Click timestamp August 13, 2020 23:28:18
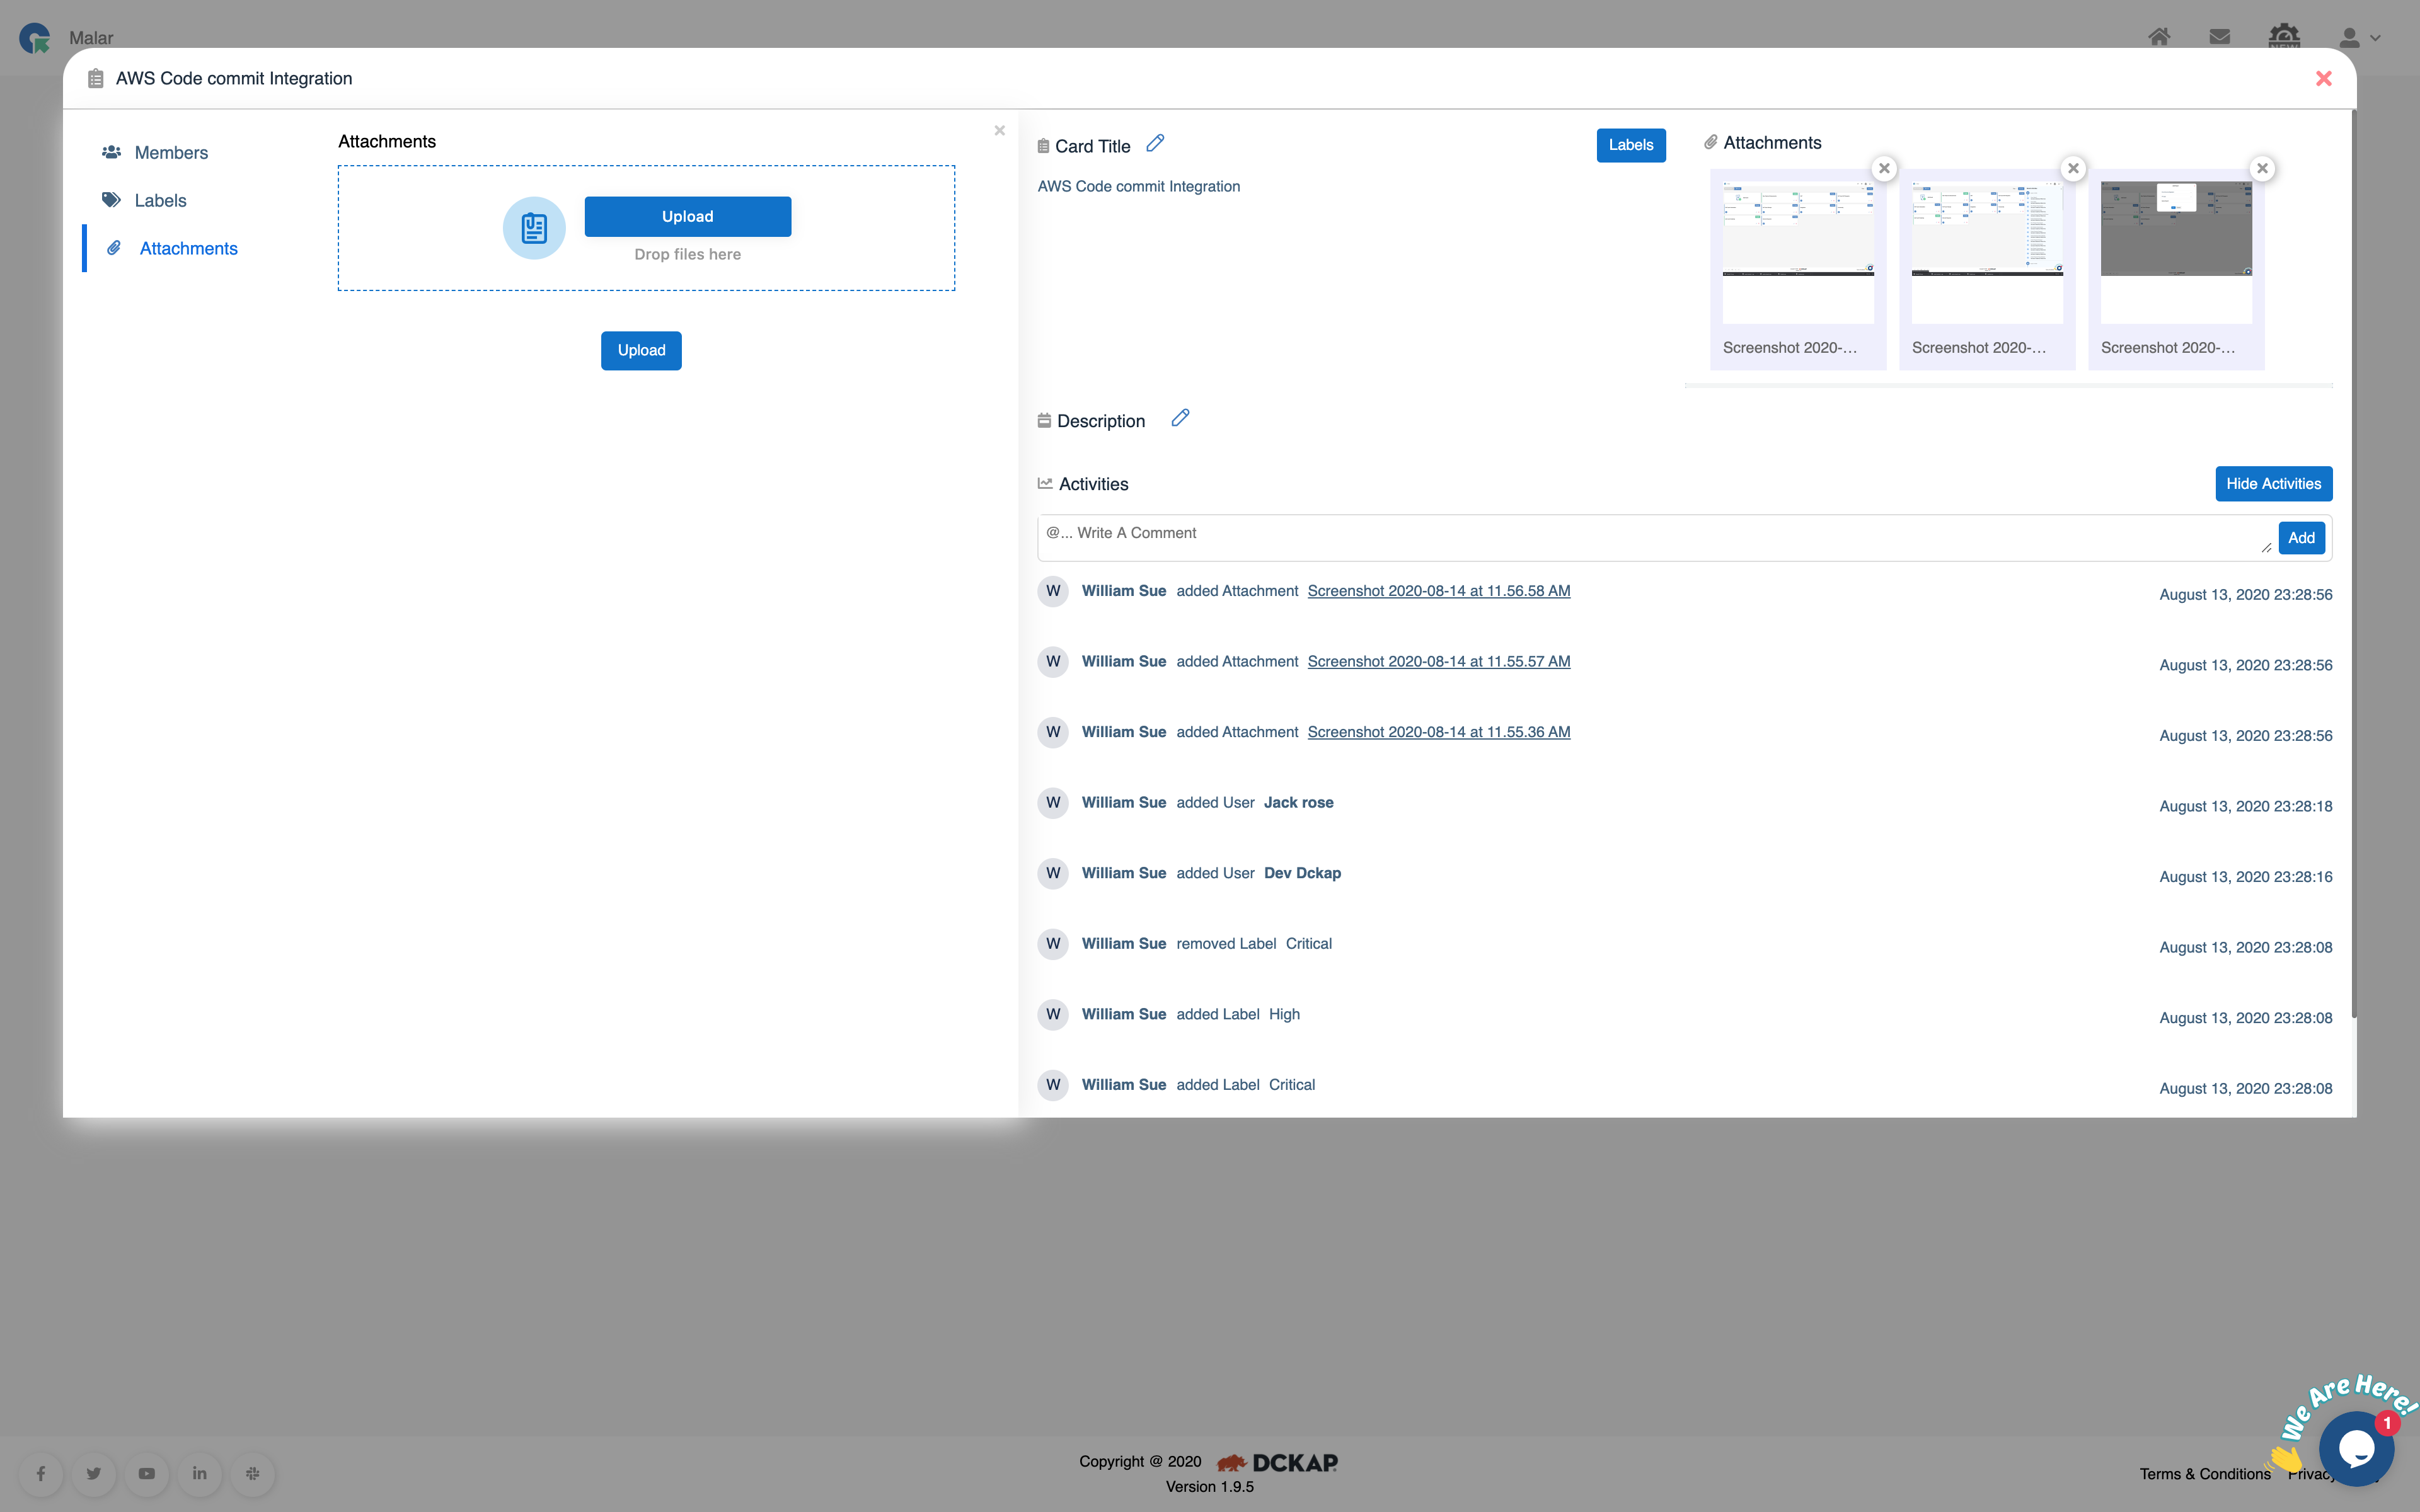This screenshot has height=1512, width=2420. click(2246, 806)
